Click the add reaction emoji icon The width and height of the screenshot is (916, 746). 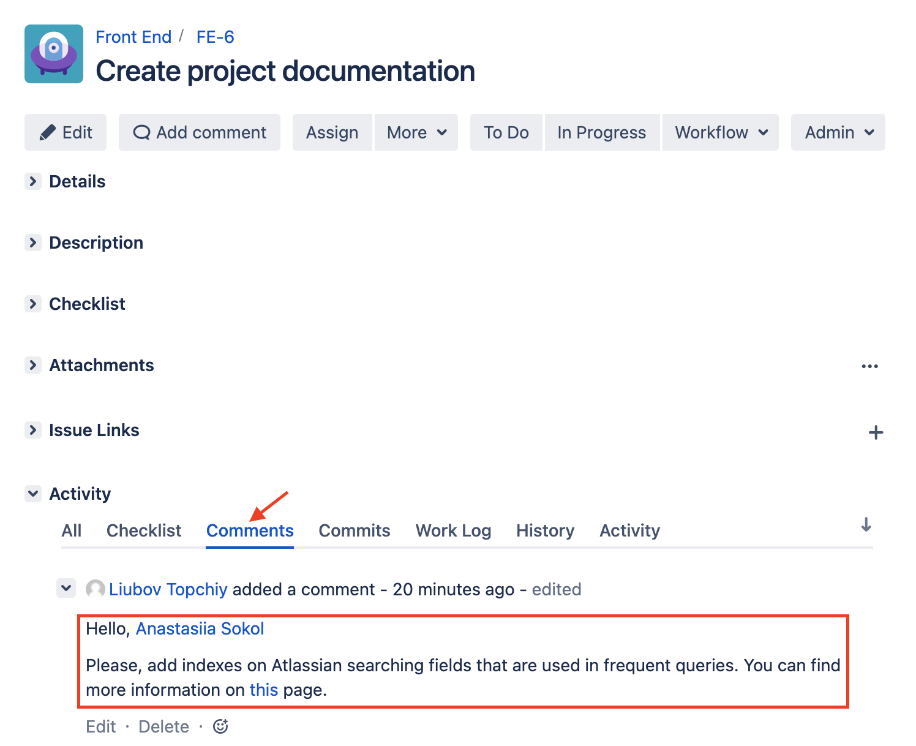[x=220, y=726]
